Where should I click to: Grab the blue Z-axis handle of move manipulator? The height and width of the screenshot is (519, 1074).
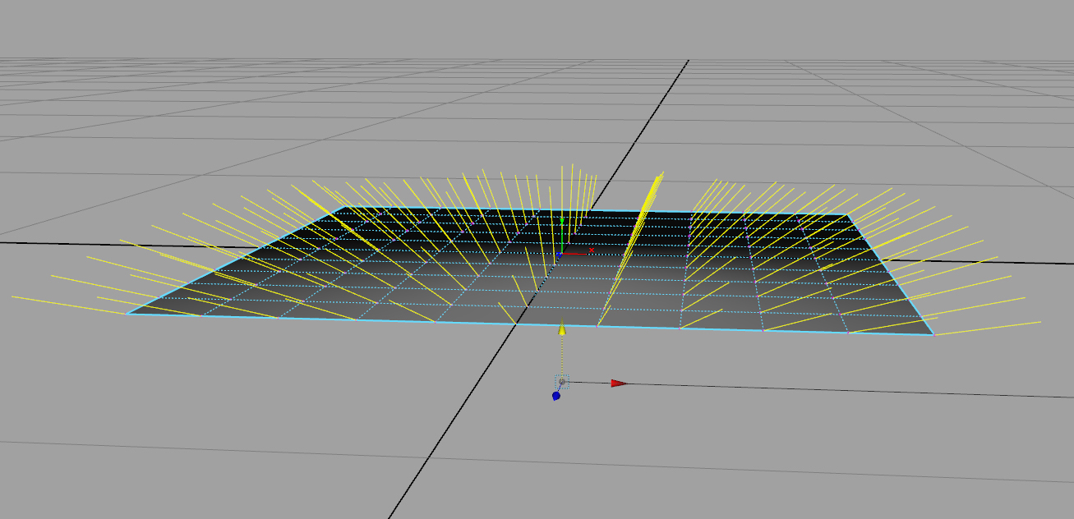pyautogui.click(x=556, y=396)
